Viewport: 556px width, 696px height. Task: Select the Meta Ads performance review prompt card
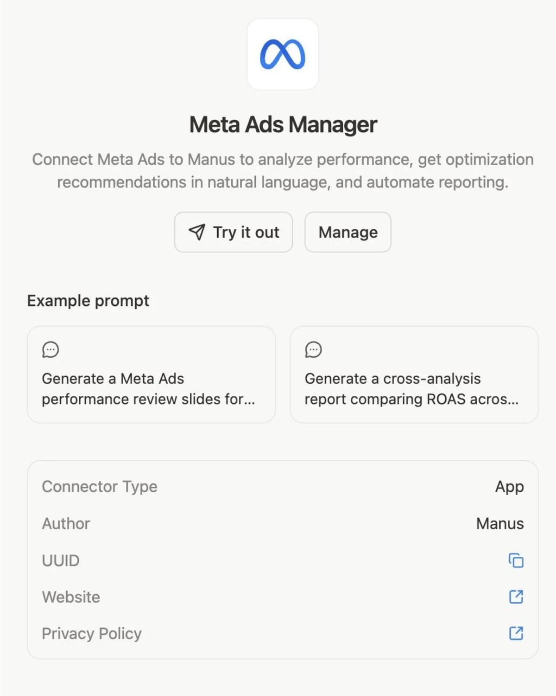coord(152,374)
